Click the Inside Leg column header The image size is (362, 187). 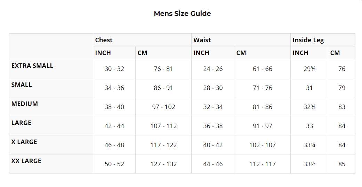click(x=308, y=40)
